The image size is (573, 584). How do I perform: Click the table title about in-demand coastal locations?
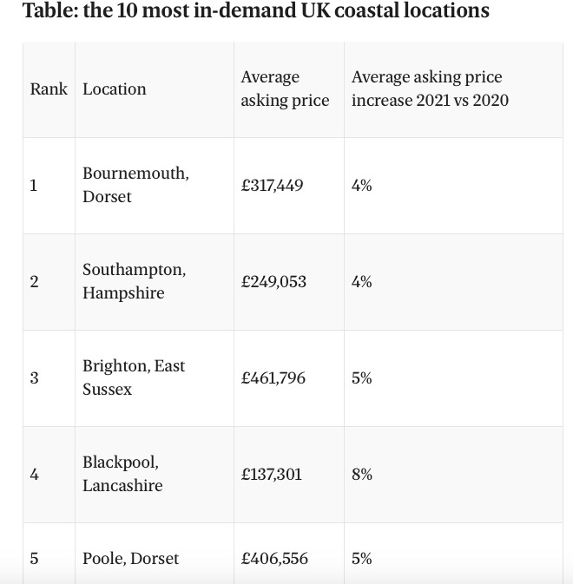[x=255, y=11]
